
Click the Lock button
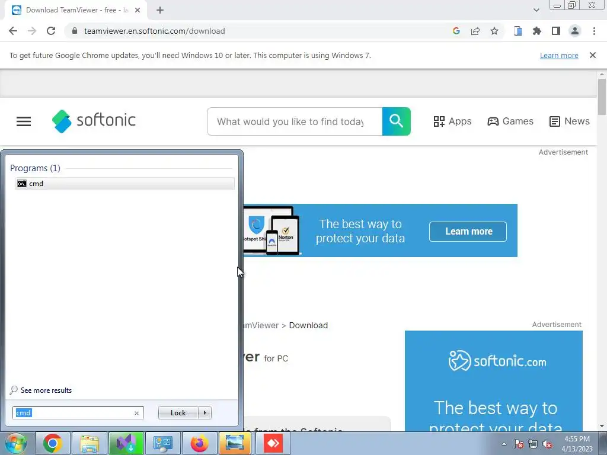coord(178,413)
